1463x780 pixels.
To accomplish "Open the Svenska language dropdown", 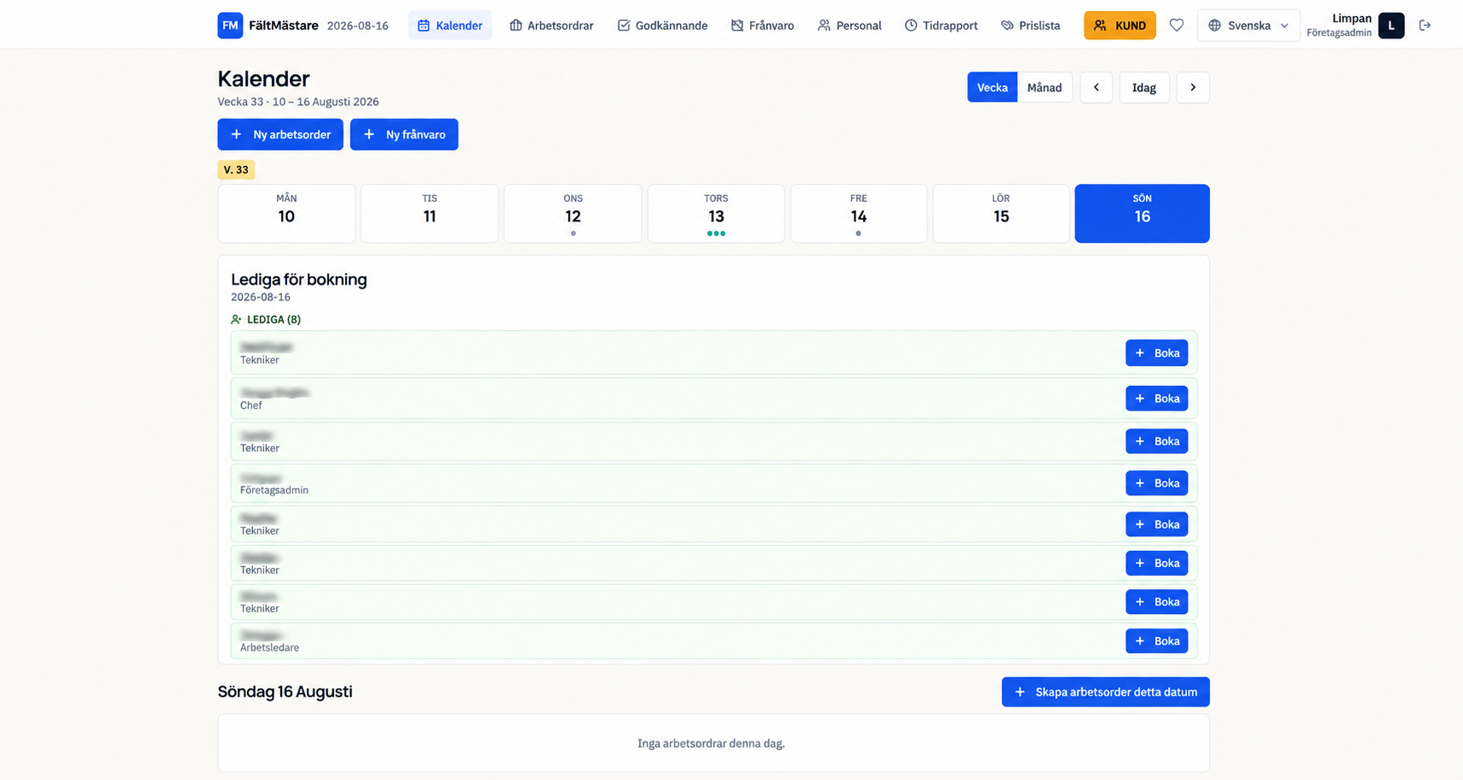I will click(x=1248, y=26).
